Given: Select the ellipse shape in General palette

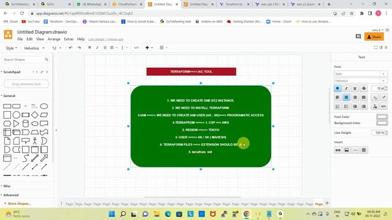Looking at the screenshot, I should pyautogui.click(x=44, y=106).
